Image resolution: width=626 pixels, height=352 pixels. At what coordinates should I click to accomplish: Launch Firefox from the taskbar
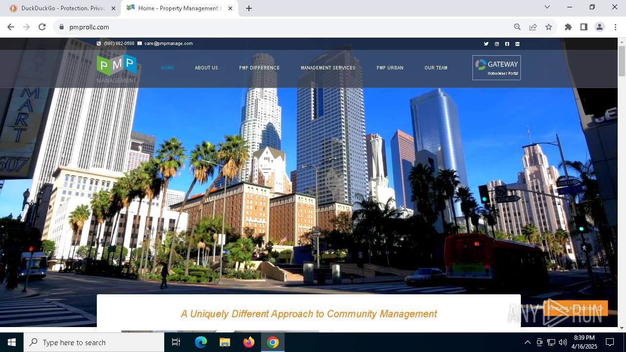(x=249, y=342)
